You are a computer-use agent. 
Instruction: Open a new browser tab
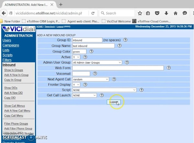61,5
